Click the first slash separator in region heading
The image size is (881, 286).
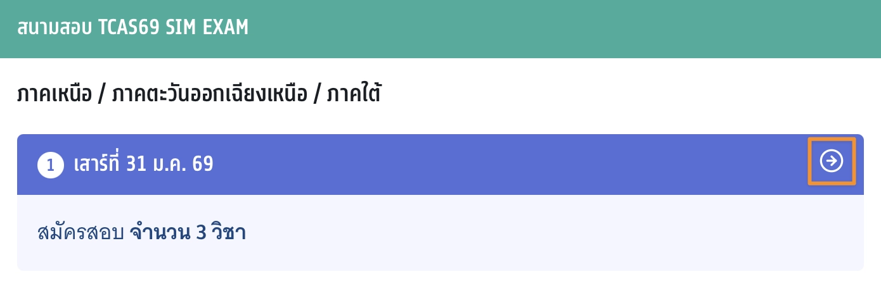[100, 96]
